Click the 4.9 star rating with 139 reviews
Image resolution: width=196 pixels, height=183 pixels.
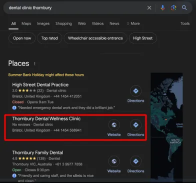click(x=29, y=158)
